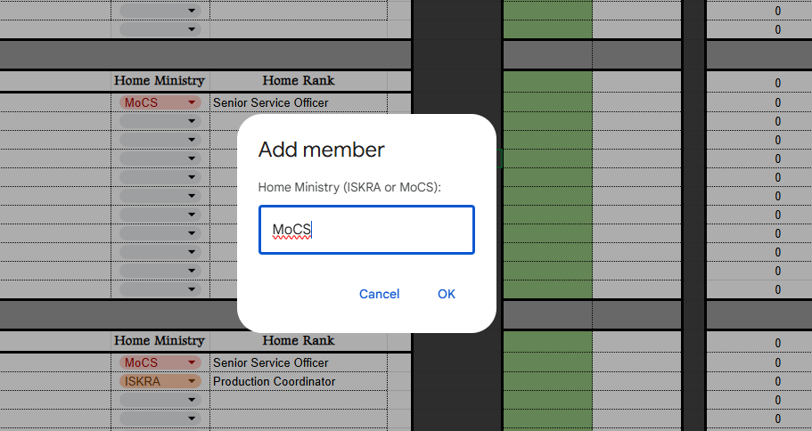Click the upper Home Rank column header
Image resolution: width=812 pixels, height=431 pixels.
tap(299, 81)
